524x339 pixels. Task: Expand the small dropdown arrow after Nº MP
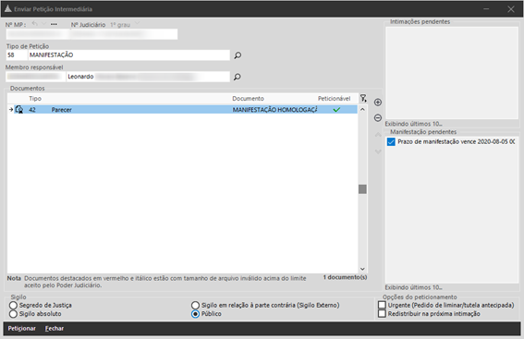click(x=43, y=24)
